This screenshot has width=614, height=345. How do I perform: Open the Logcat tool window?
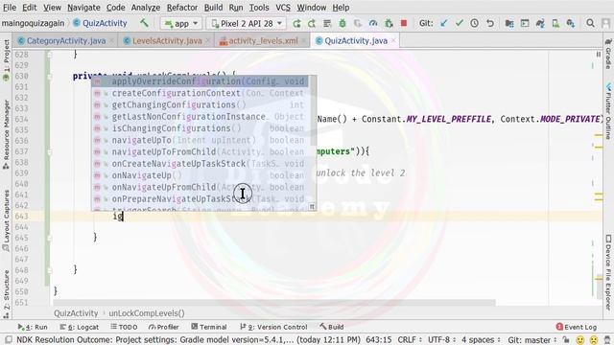tap(80, 327)
